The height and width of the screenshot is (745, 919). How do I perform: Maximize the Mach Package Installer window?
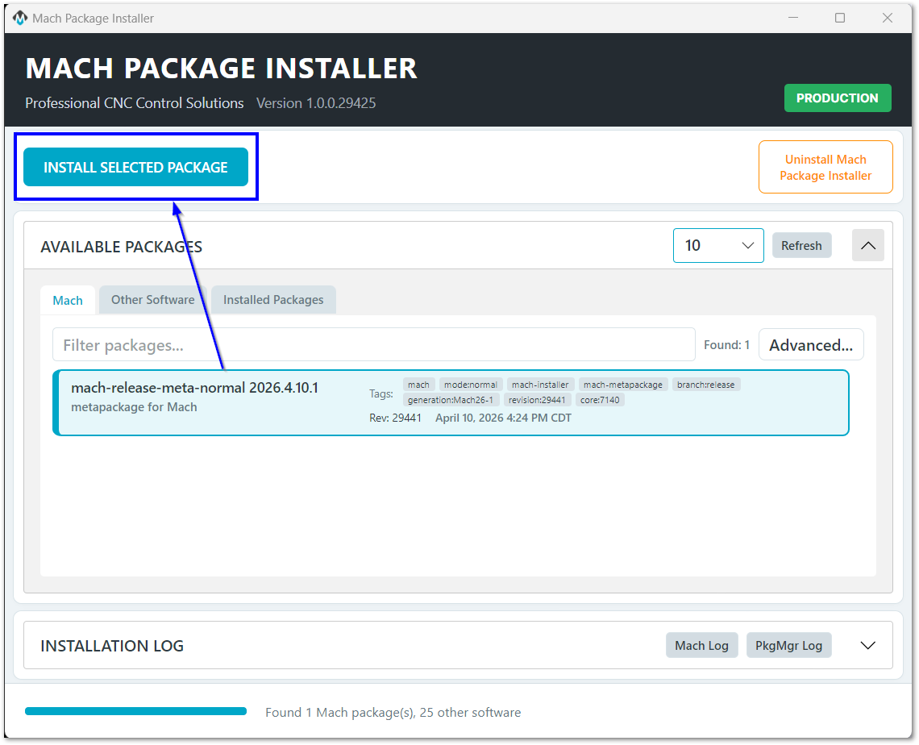840,19
